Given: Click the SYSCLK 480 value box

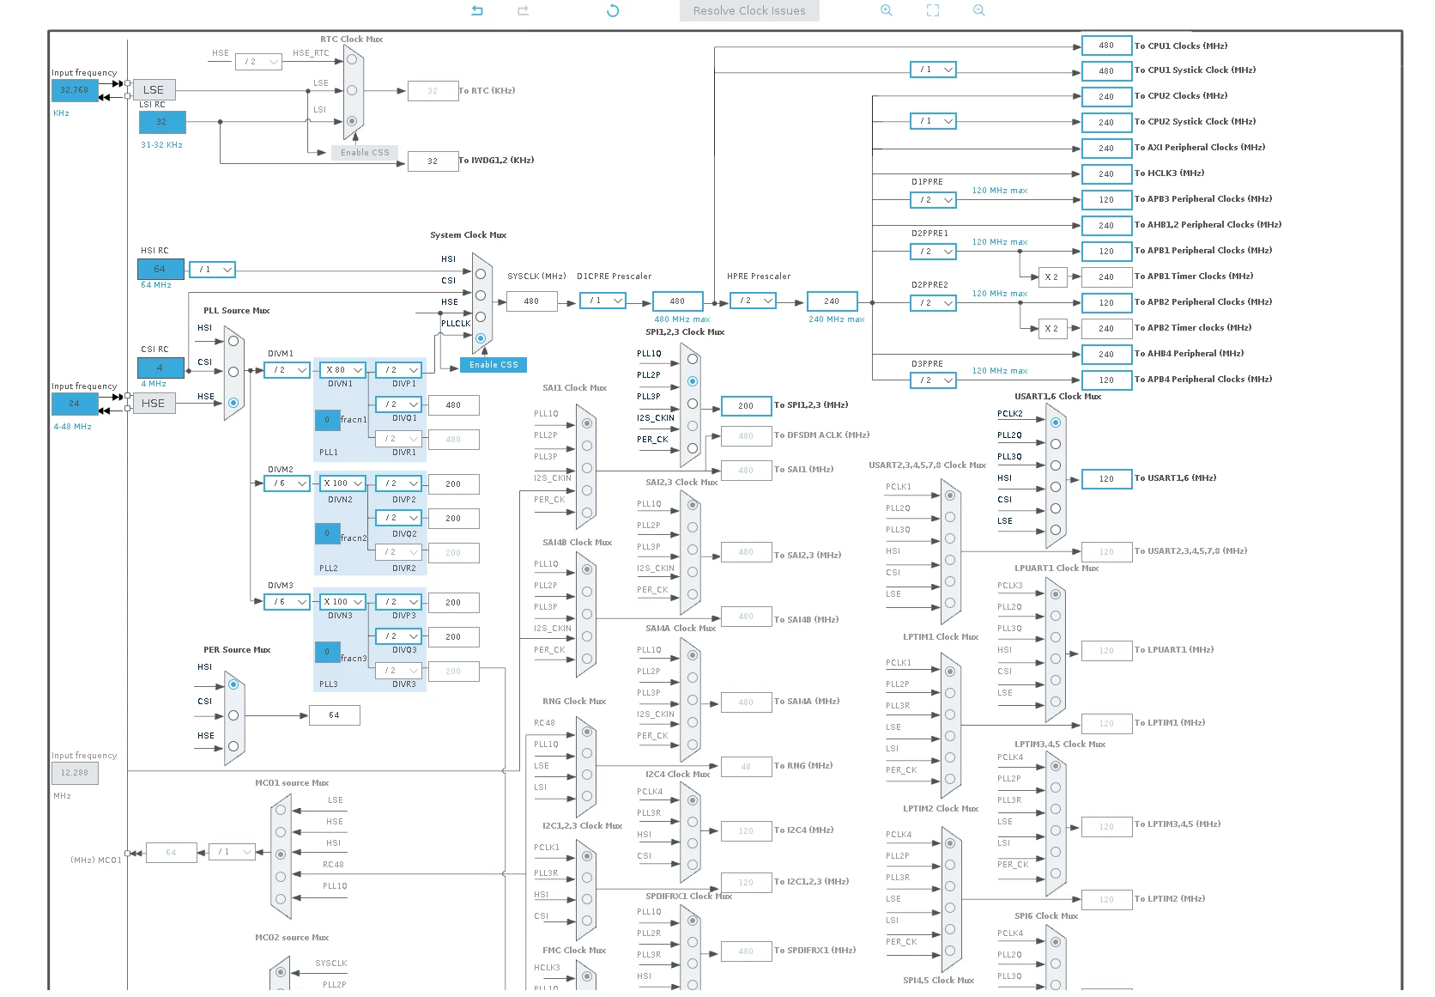Looking at the screenshot, I should [x=532, y=301].
